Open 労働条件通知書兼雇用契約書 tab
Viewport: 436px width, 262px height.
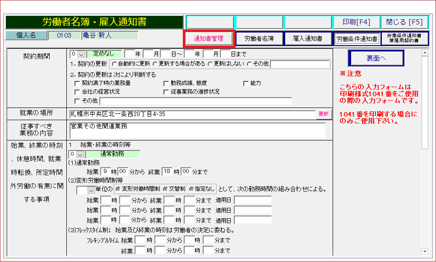point(404,39)
